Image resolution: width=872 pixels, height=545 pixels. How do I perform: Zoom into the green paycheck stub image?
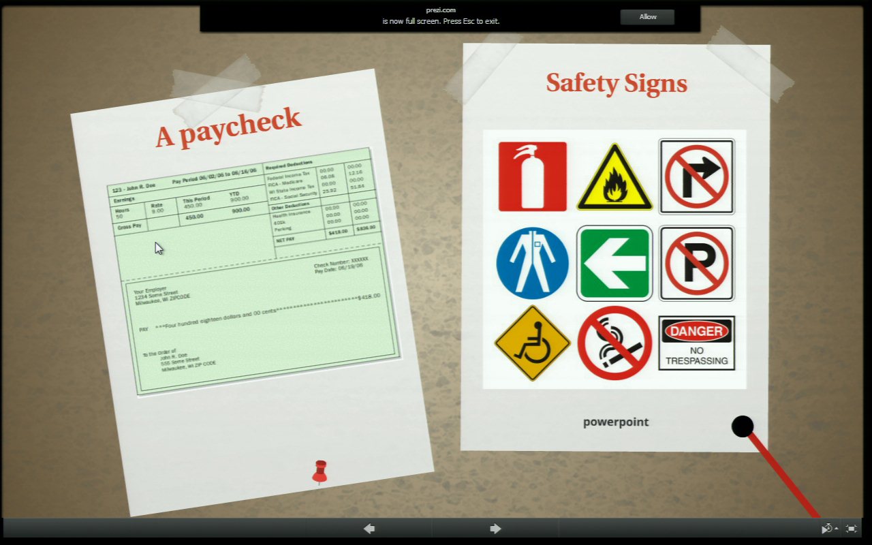[x=252, y=272]
